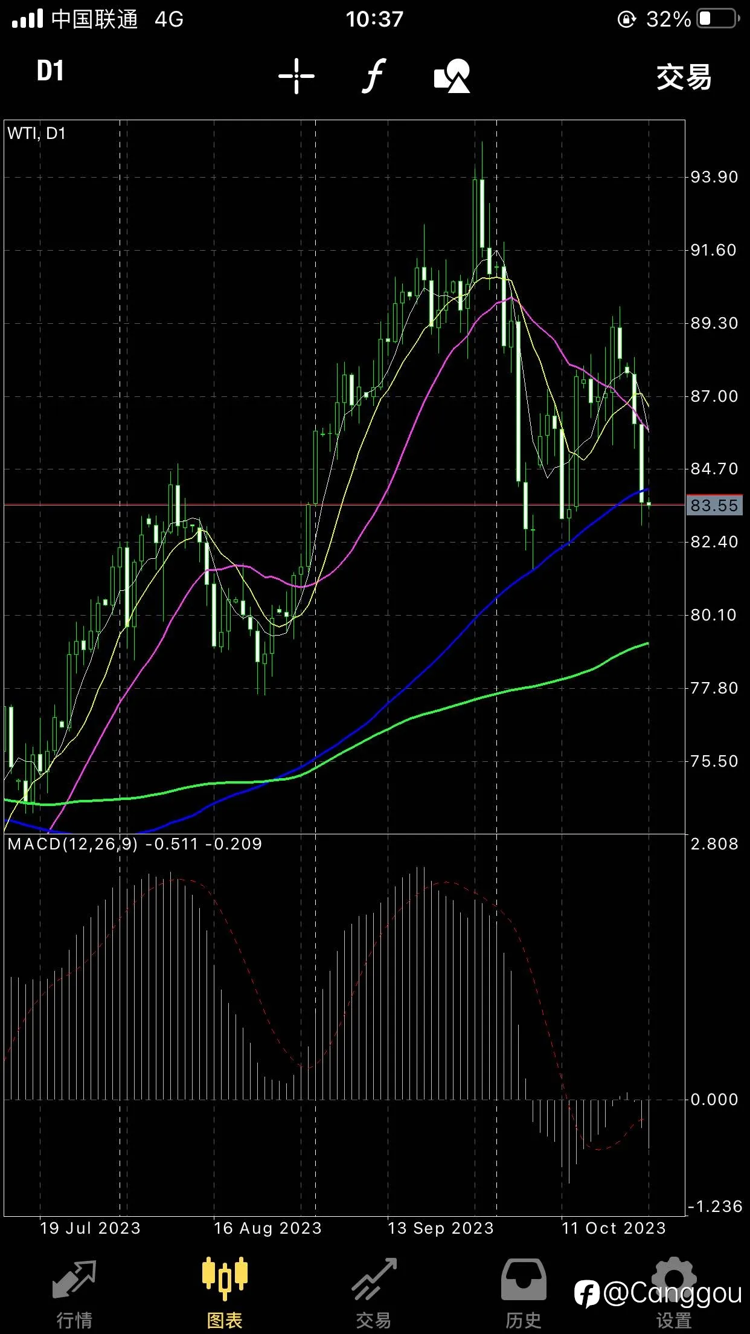Click the 87.00 price axis label
This screenshot has height=1334, width=750.
pos(714,396)
